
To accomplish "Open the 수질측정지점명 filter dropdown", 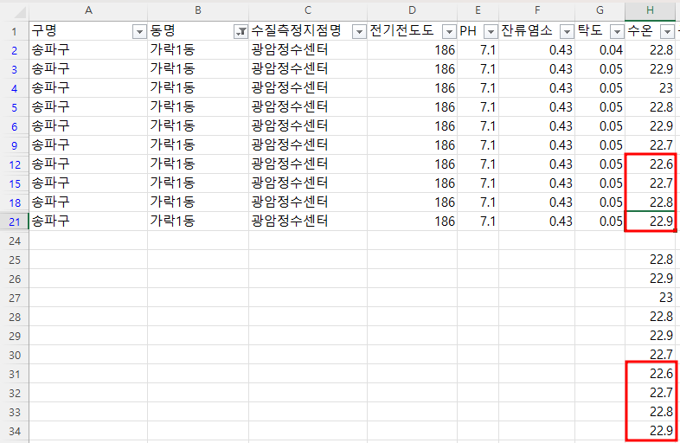I will pyautogui.click(x=359, y=32).
